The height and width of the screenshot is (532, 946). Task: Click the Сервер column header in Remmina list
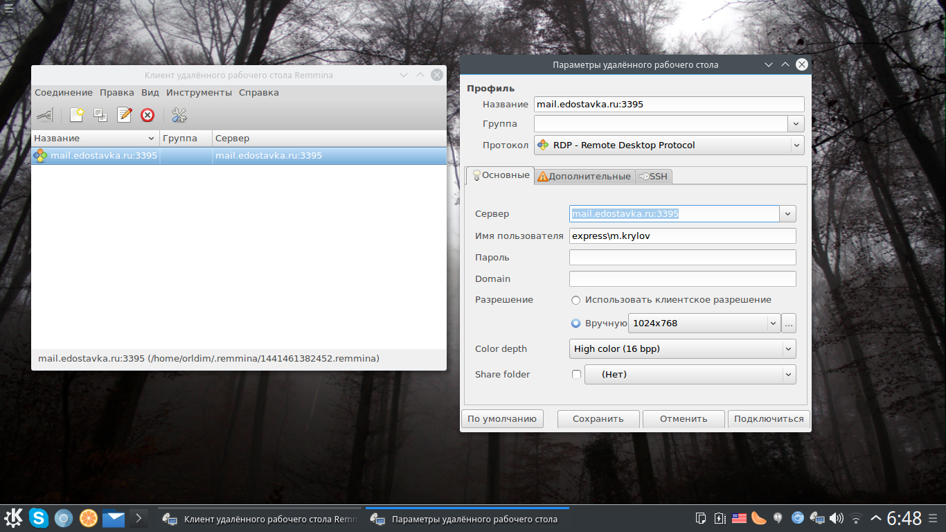point(329,139)
